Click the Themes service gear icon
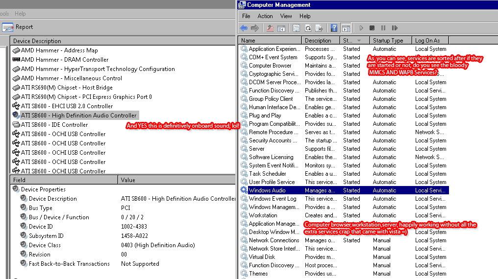This screenshot has height=279, width=498. [244, 273]
